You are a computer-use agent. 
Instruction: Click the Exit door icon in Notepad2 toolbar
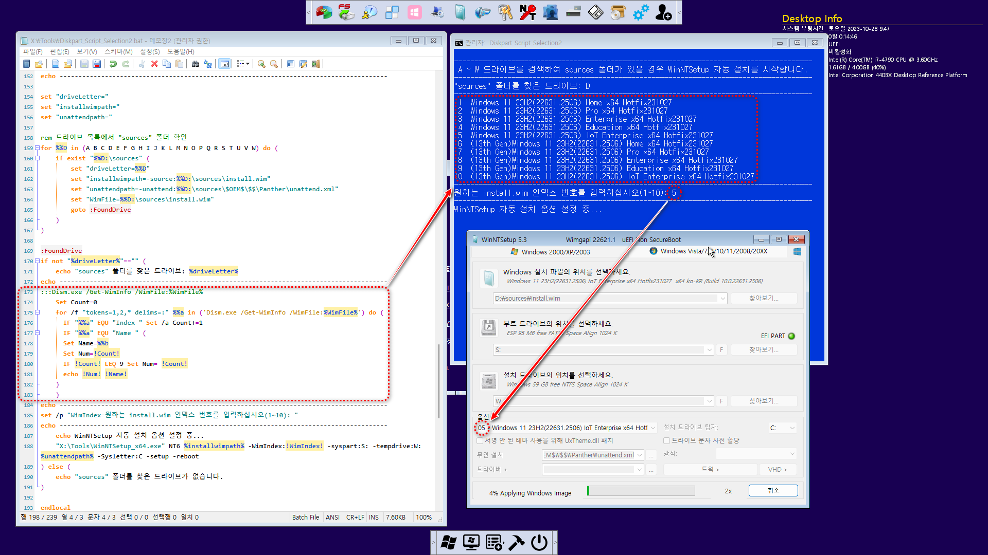coord(315,64)
